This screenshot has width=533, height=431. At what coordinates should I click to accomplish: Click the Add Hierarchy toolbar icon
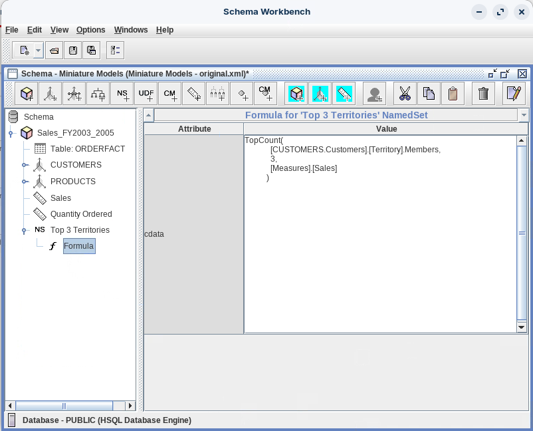(x=98, y=94)
